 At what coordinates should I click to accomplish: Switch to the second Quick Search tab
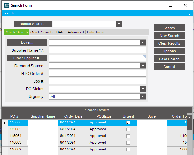tap(41, 32)
